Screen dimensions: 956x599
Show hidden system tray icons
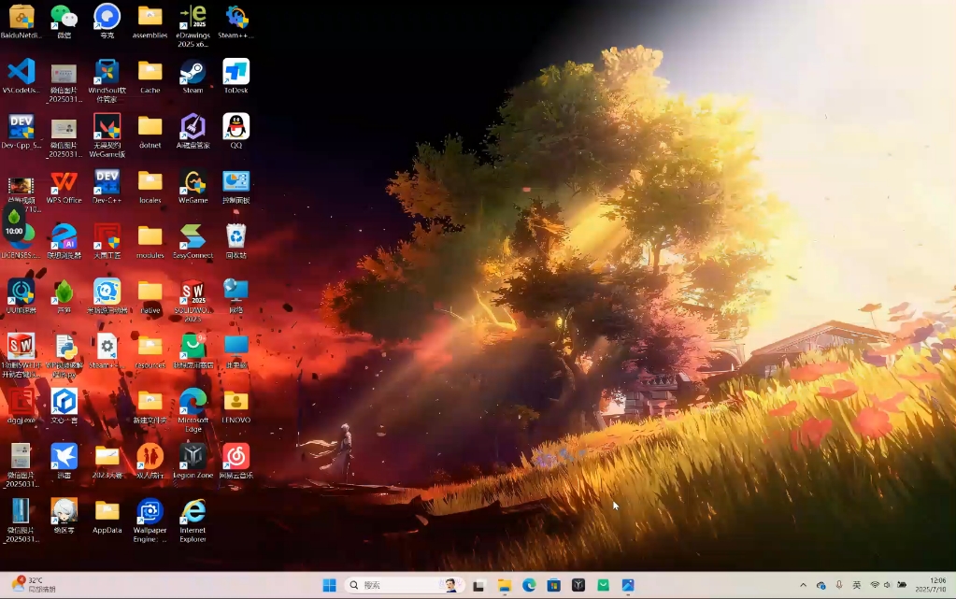coord(803,585)
